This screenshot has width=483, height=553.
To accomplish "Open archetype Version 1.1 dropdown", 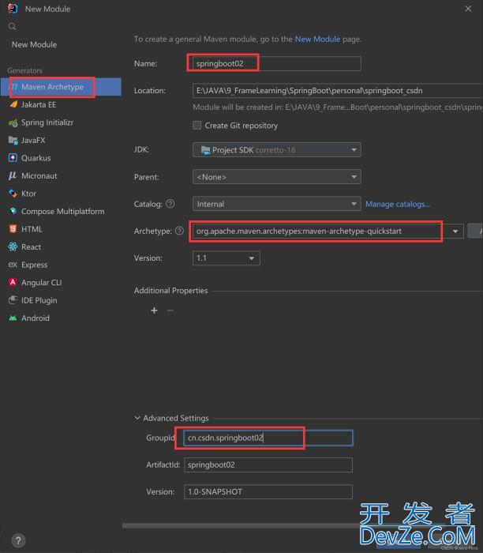I will point(227,258).
